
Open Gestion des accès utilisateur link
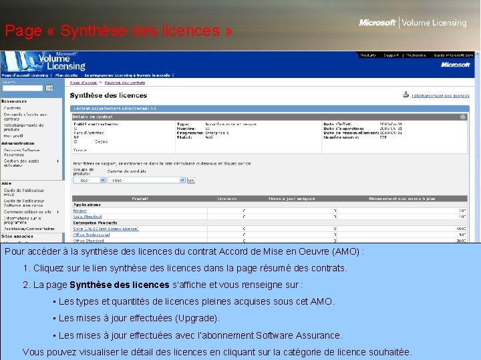pyautogui.click(x=21, y=163)
